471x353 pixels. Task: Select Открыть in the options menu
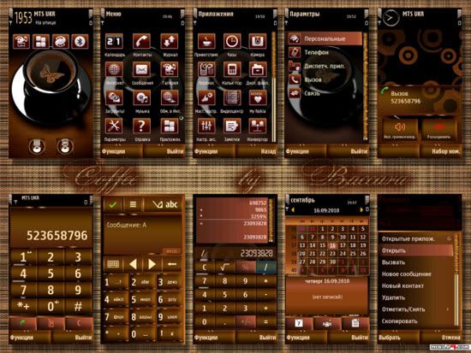[415, 250]
